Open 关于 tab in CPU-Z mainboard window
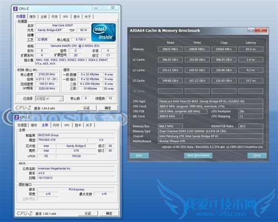The width and height of the screenshot is (278, 222). coord(89,125)
